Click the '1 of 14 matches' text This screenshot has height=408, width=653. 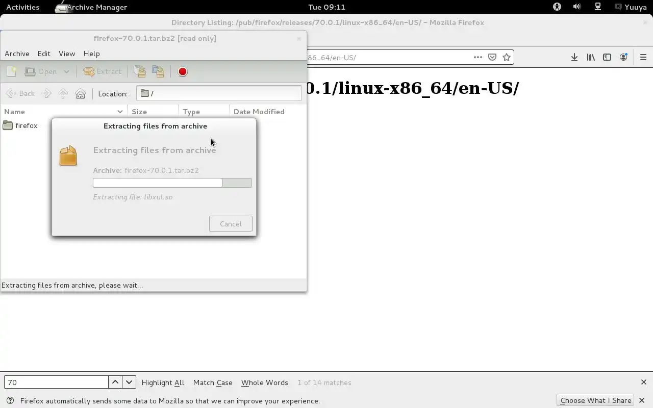[x=324, y=382]
